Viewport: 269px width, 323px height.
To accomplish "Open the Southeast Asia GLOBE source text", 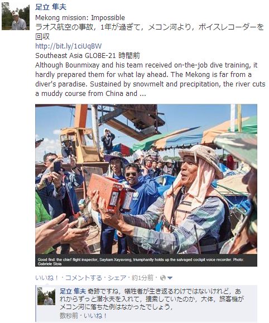I will (75, 55).
